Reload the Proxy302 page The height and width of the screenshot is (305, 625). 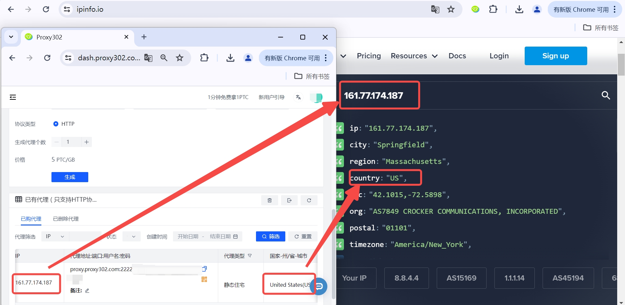[47, 58]
